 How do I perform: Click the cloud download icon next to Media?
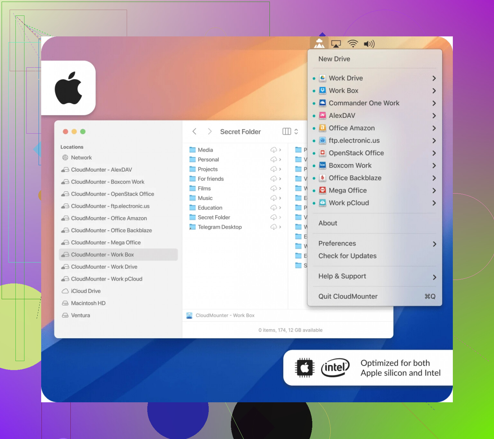274,150
